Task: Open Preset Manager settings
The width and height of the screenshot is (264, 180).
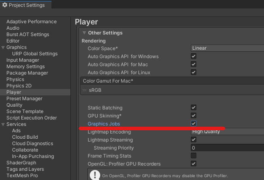Action: (x=25, y=99)
